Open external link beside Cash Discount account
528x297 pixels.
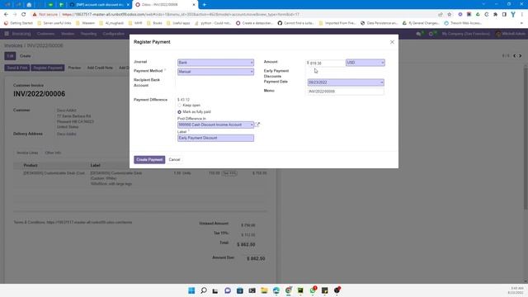coord(257,125)
